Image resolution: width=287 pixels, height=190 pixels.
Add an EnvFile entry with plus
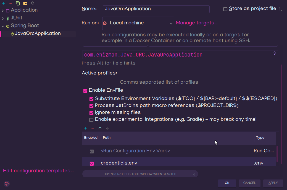pos(85,128)
